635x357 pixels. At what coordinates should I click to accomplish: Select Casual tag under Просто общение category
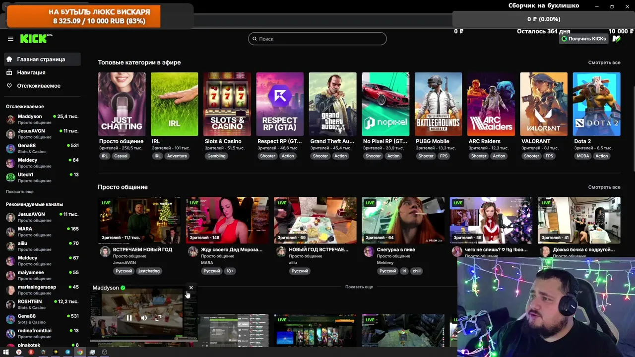tap(121, 156)
